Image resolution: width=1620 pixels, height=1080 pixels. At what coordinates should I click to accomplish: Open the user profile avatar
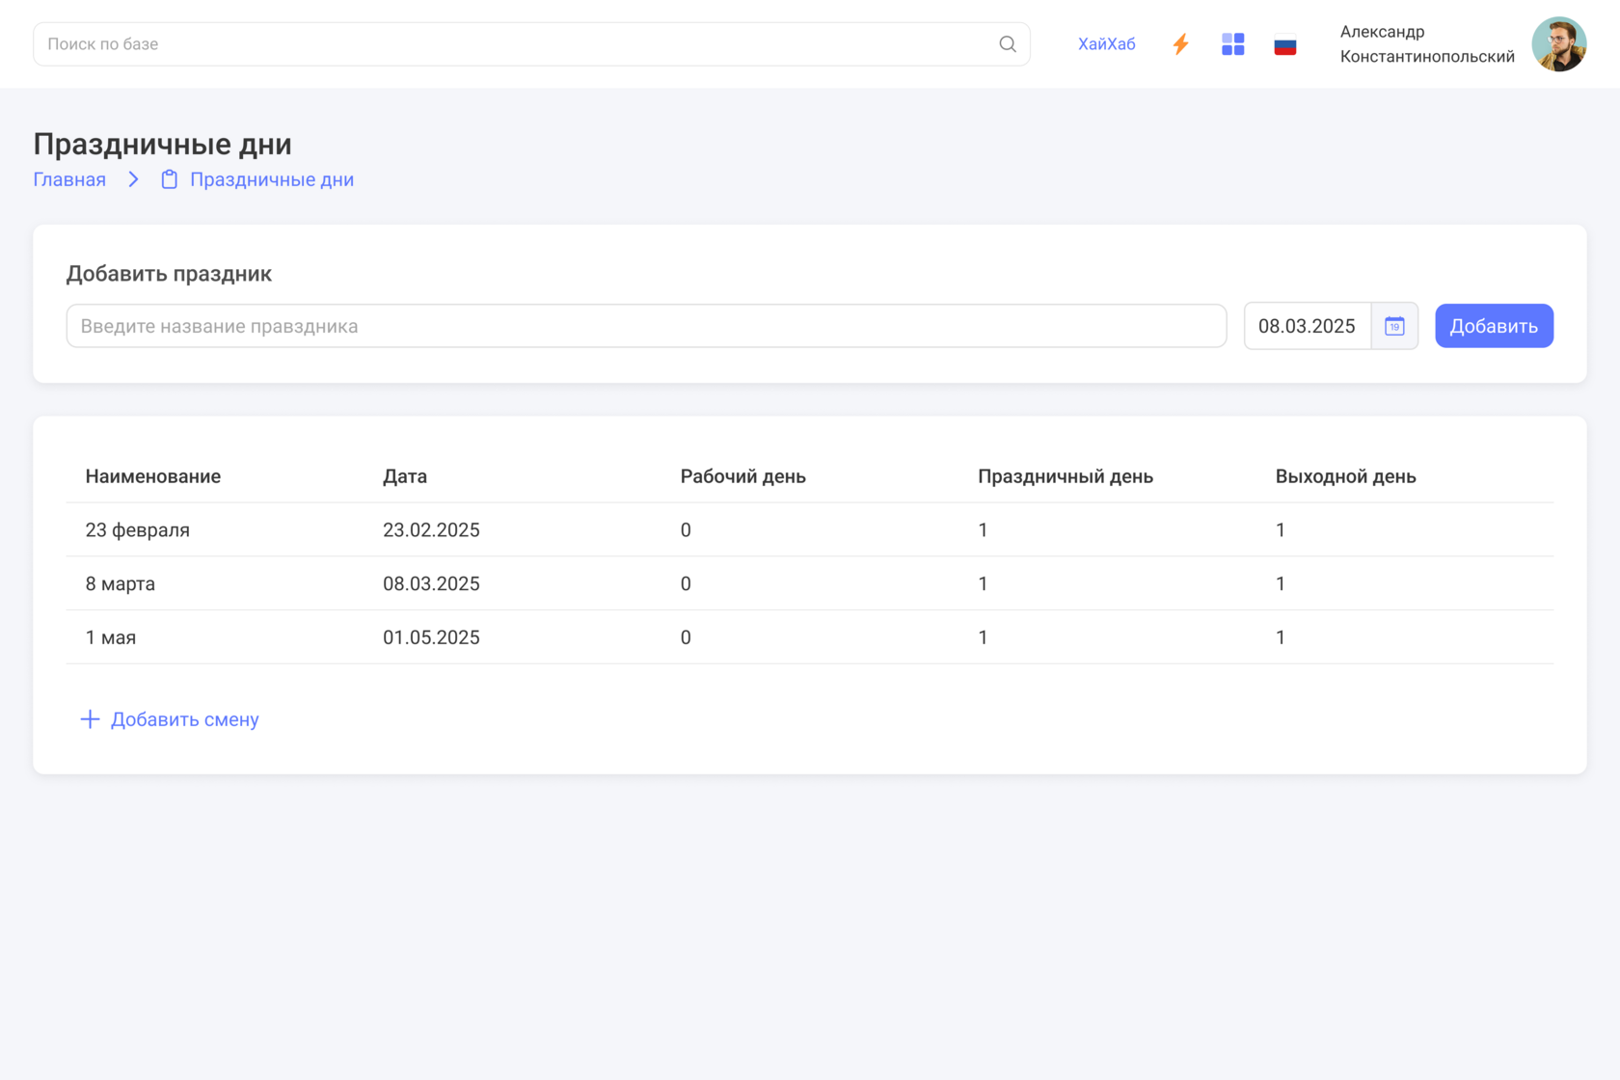point(1558,44)
